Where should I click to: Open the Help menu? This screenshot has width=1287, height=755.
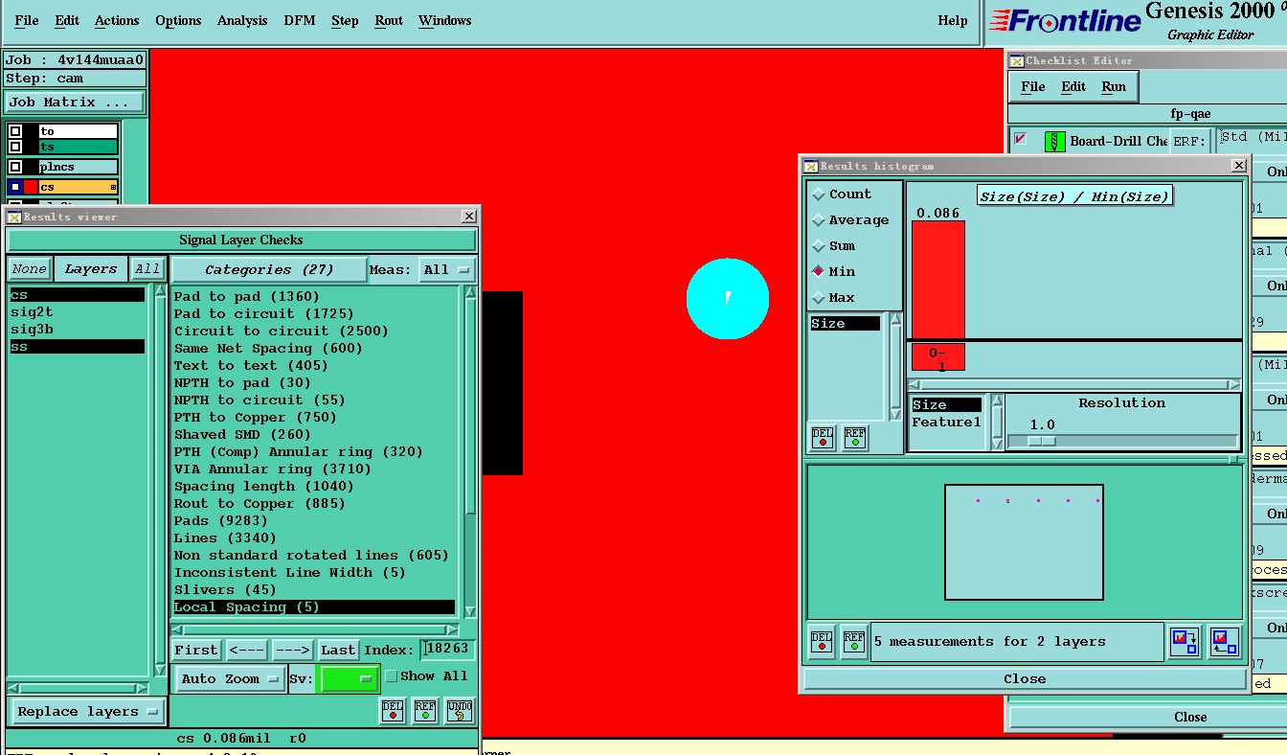953,20
